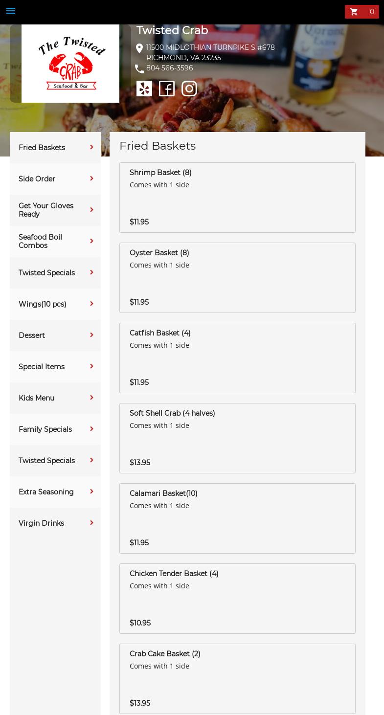This screenshot has width=384, height=715.
Task: Expand Fried Baskets category chevron
Action: click(x=91, y=147)
